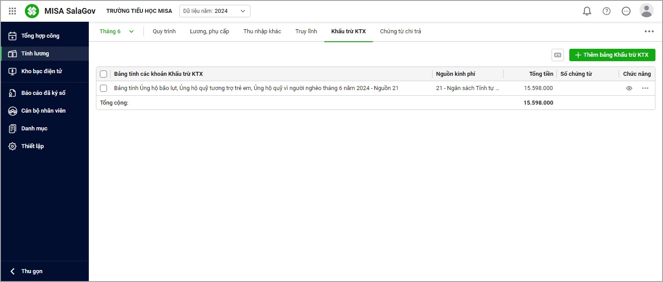Open the apps grid launcher icon
The width and height of the screenshot is (663, 282).
pos(12,11)
